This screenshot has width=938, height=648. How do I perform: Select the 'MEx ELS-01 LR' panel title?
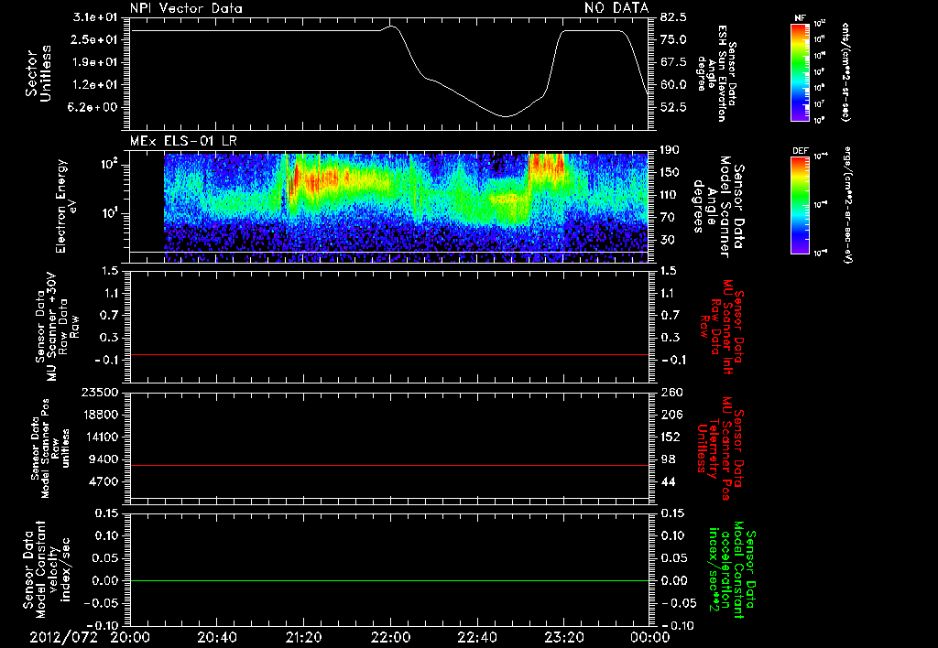(x=183, y=141)
